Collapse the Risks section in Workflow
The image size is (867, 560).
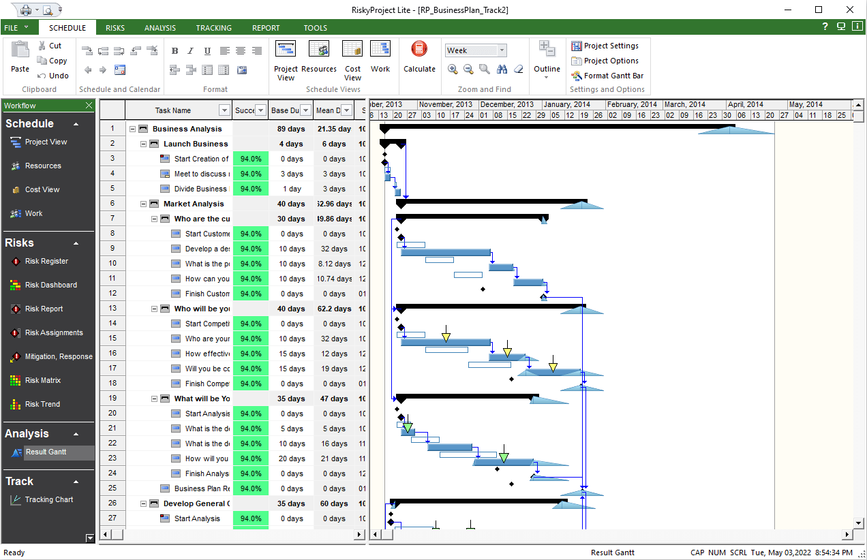tap(76, 243)
